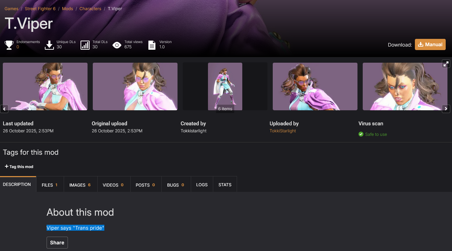
Task: Click the 'About this mod' heading
Action: (x=80, y=212)
